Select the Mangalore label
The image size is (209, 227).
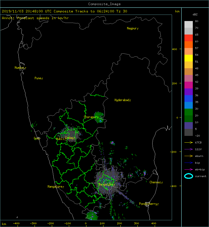point(55,187)
